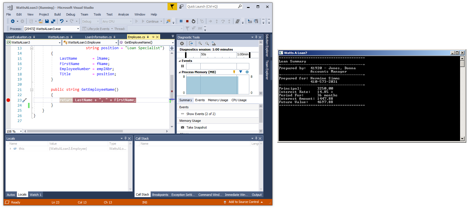Pin the Locals panel with auto-hide pin
The width and height of the screenshot is (468, 208).
point(125,138)
